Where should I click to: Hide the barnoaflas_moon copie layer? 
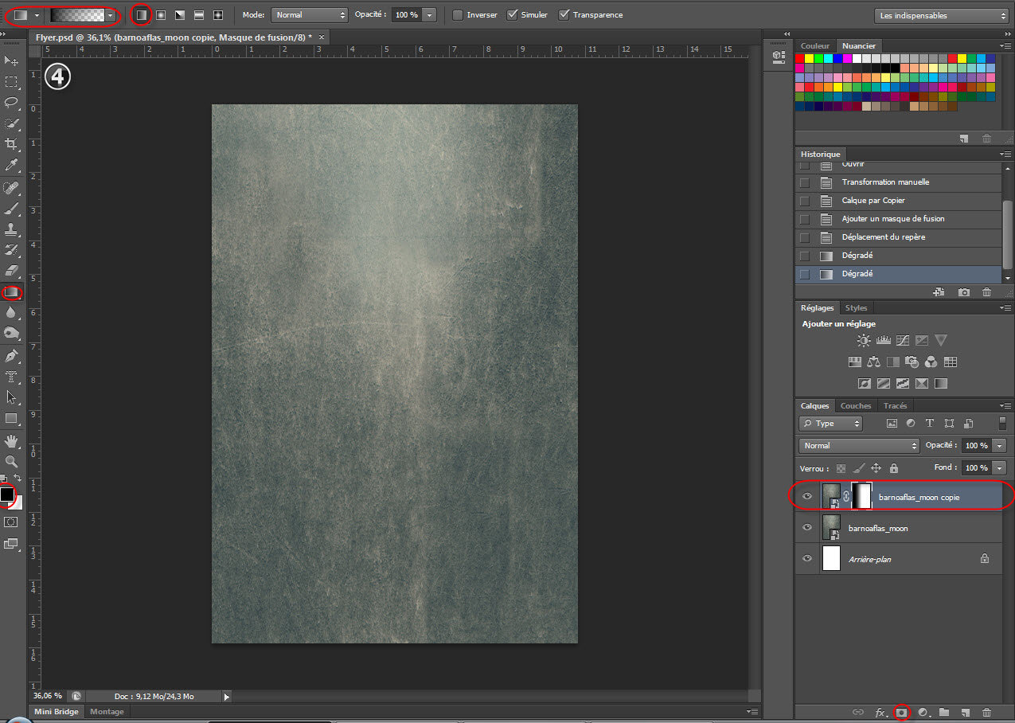(x=807, y=497)
